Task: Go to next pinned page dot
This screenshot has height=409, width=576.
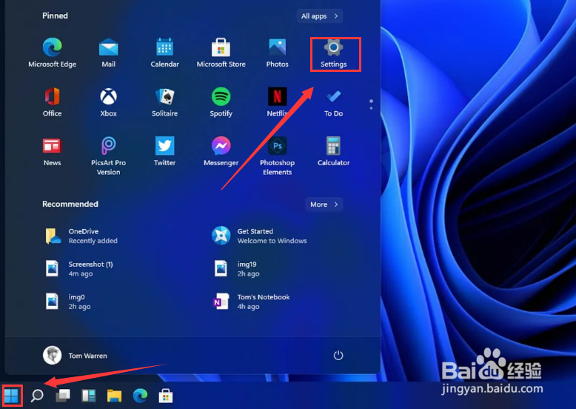Action: (371, 108)
